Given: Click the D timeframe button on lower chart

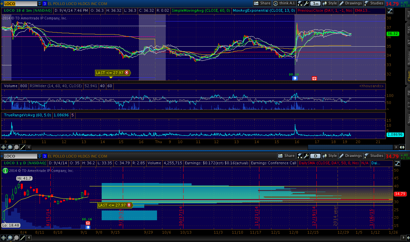Looking at the screenshot, I should (315, 156).
